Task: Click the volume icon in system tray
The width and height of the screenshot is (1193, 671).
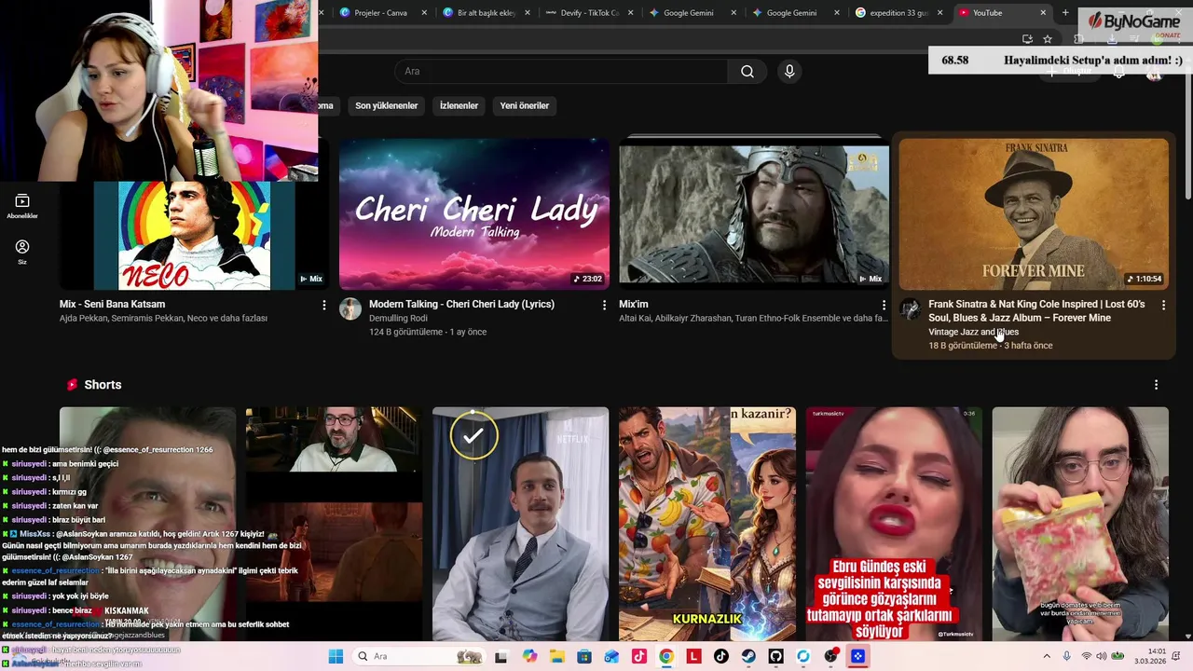Action: (1102, 656)
